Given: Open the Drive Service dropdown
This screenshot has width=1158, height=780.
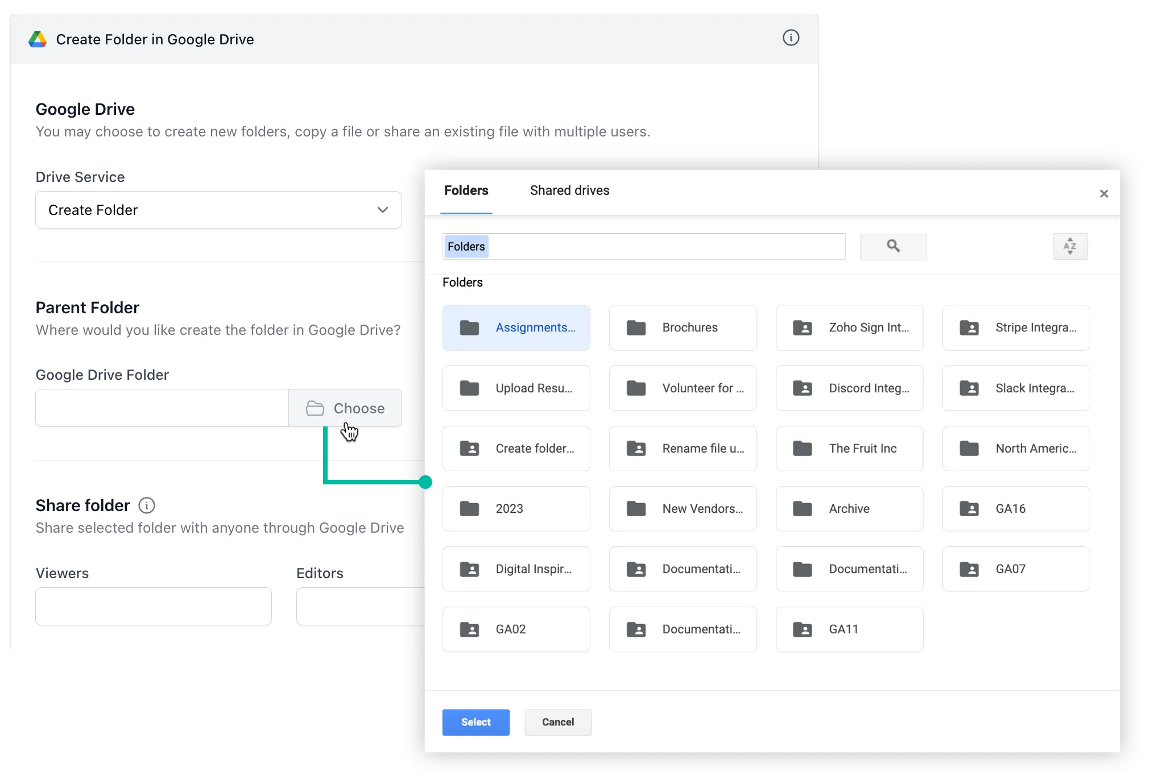Looking at the screenshot, I should pos(218,210).
